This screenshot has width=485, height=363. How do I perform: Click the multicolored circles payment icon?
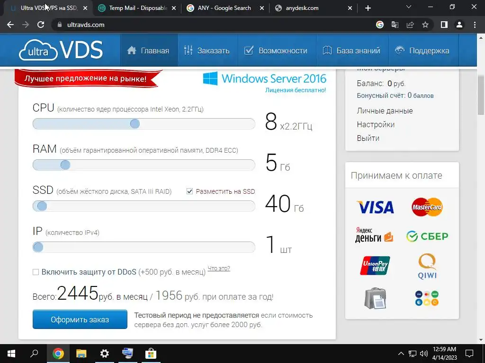coord(427,298)
